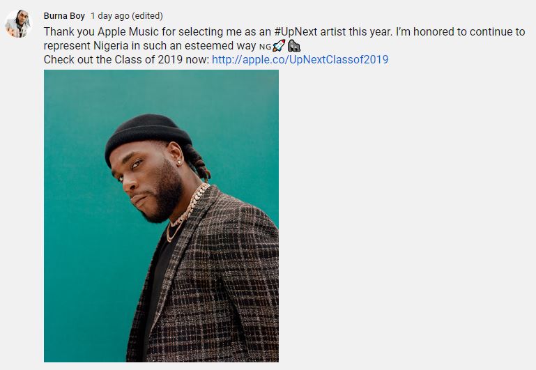536x370 pixels.
Task: Click the black beanie in the photo
Action: click(x=148, y=135)
